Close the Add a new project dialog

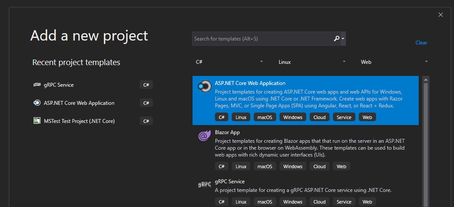[x=440, y=15]
